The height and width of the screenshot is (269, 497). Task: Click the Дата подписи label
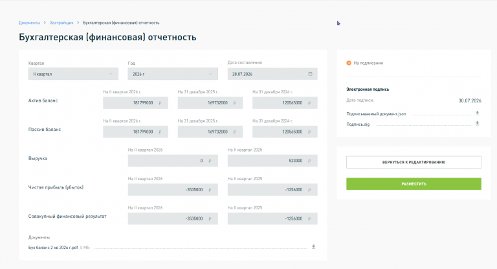tap(360, 100)
